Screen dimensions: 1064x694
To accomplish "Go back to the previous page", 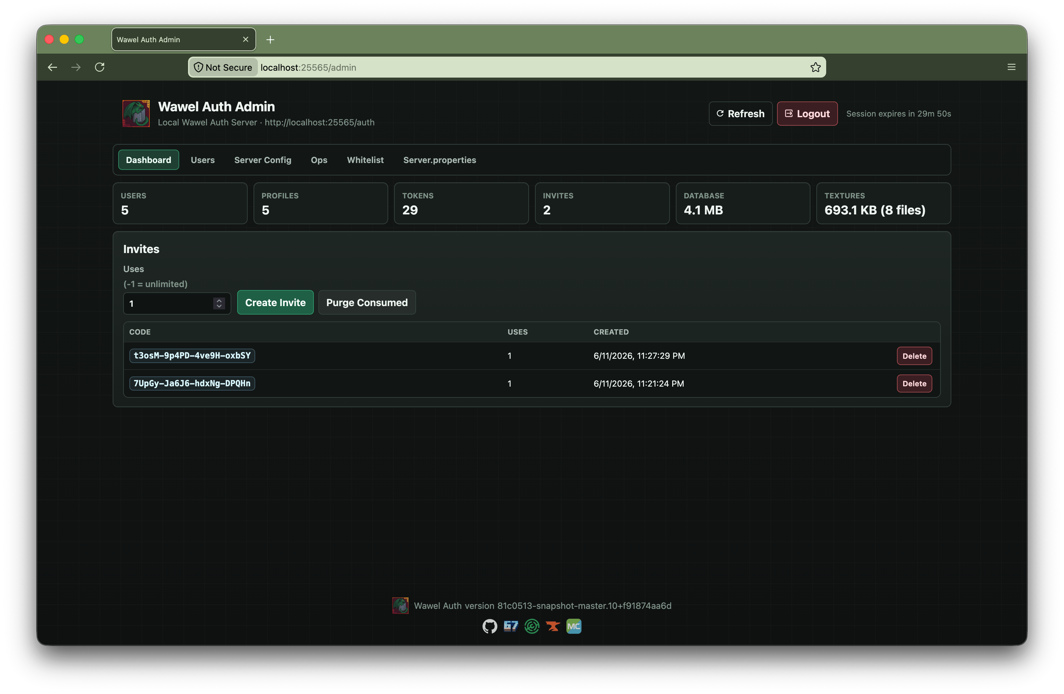I will [52, 67].
